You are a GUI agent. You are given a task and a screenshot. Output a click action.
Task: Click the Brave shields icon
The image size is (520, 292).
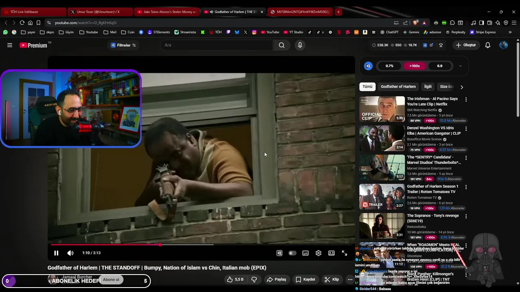pos(415,23)
